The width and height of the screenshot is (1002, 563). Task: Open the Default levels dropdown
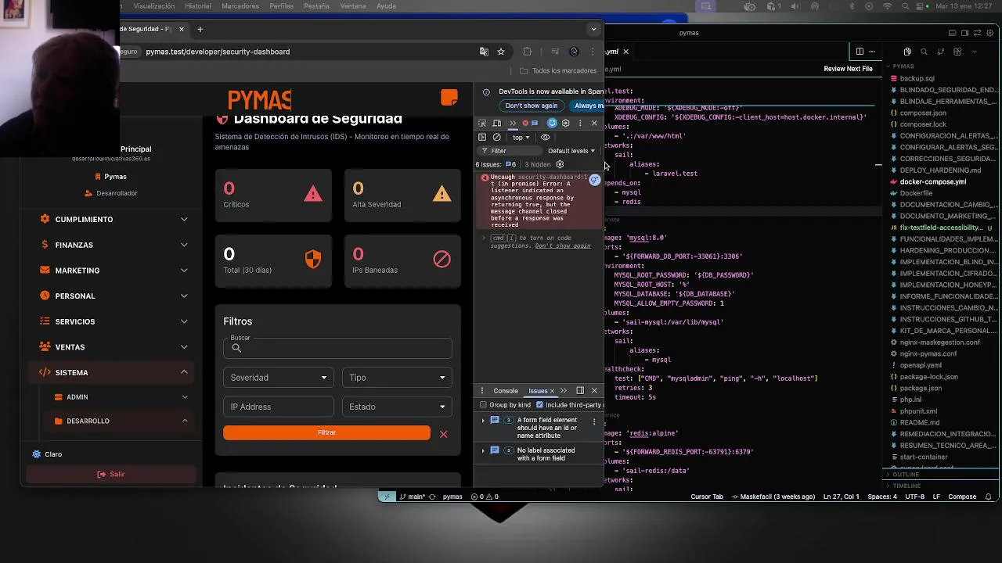(x=571, y=151)
